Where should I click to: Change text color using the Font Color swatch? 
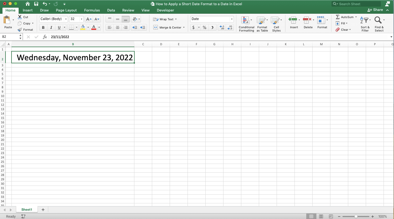pyautogui.click(x=93, y=27)
